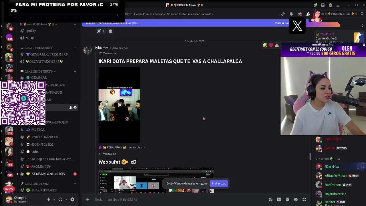Edit channel gear on selected channel
The height and width of the screenshot is (206, 366).
coord(75,107)
